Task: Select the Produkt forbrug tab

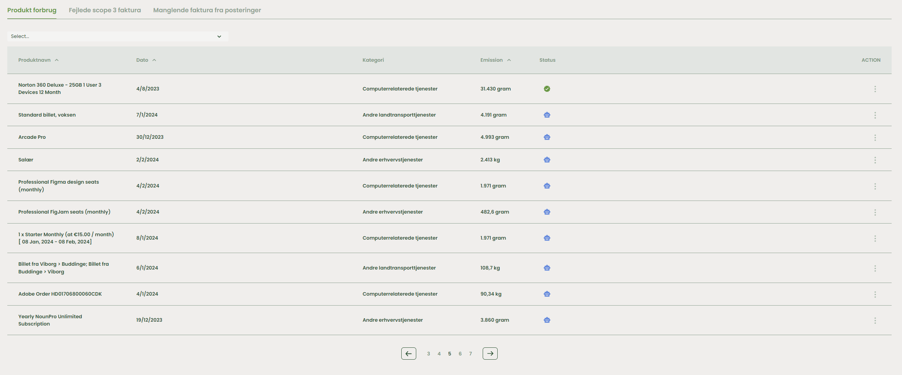Action: point(32,10)
